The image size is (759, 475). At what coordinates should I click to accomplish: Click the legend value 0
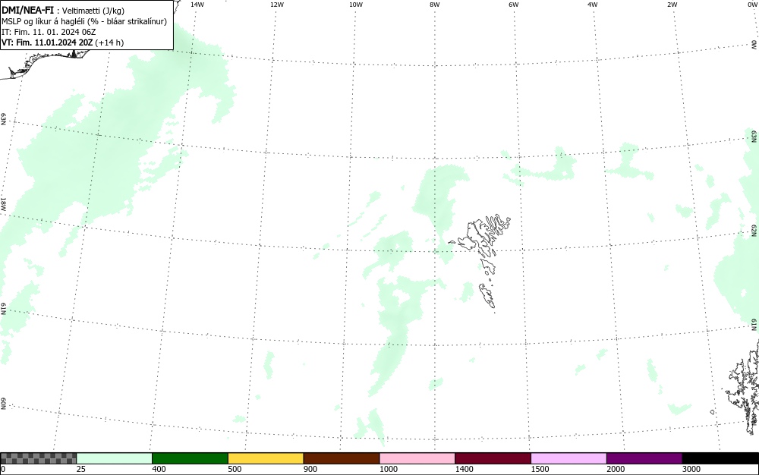coord(3,469)
